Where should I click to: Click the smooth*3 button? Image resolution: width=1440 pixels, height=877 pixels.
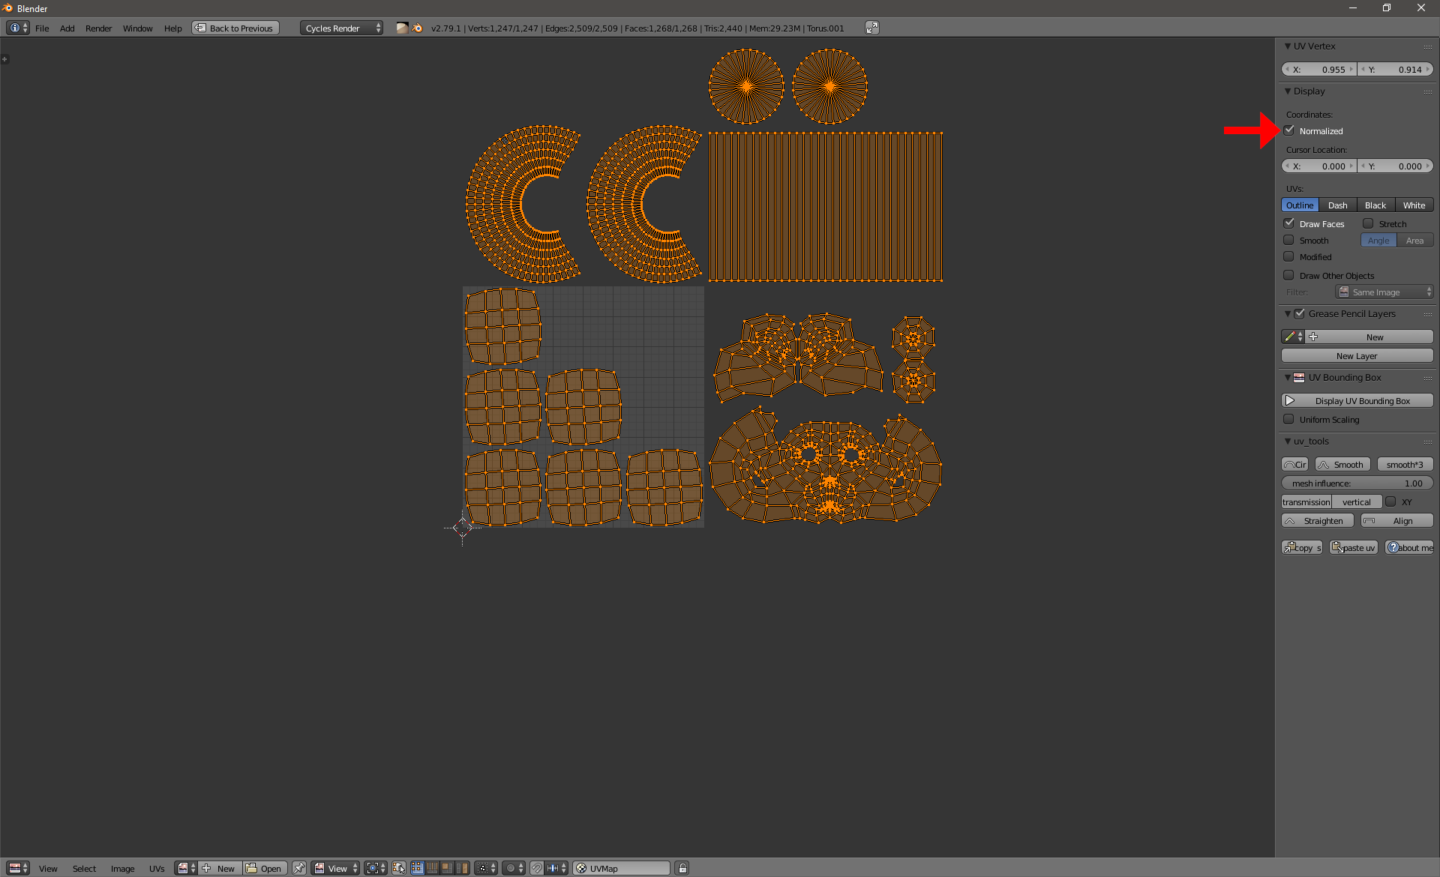[1405, 465]
